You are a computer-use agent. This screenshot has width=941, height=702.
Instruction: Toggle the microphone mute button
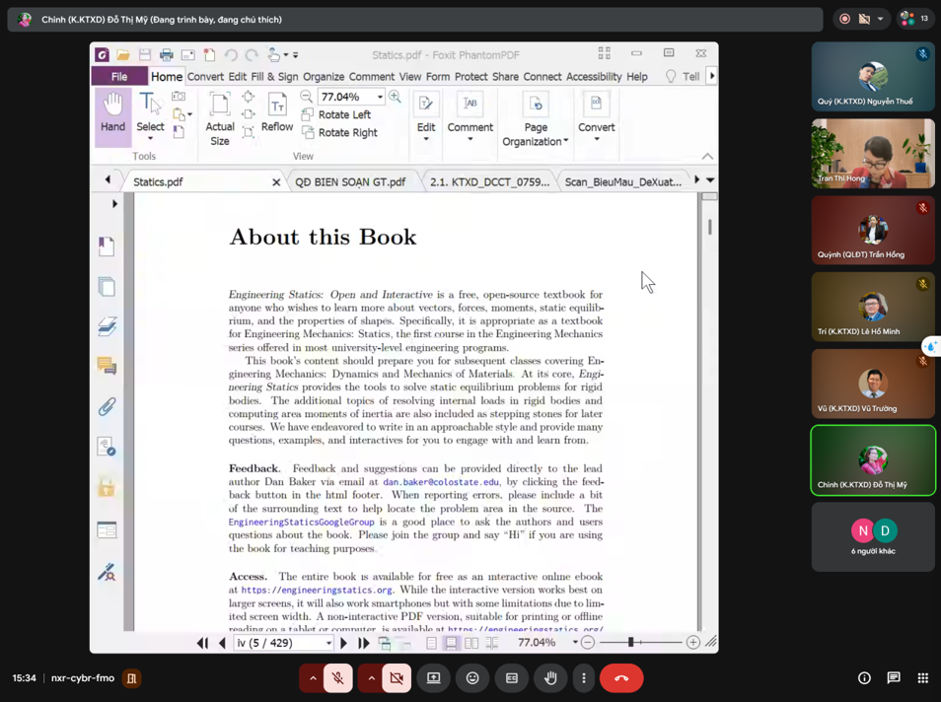[337, 678]
